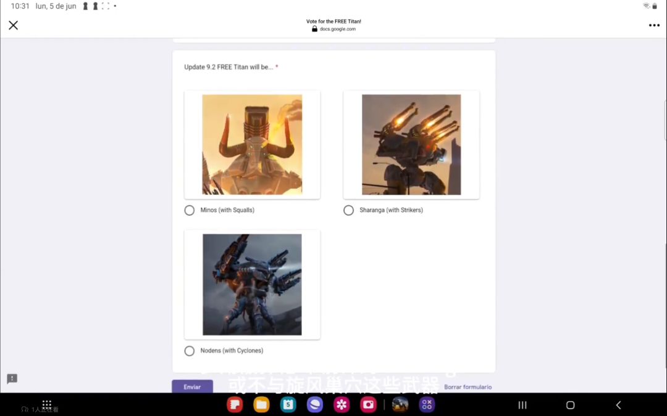
Task: Tap the battery status icon
Action: [655, 6]
